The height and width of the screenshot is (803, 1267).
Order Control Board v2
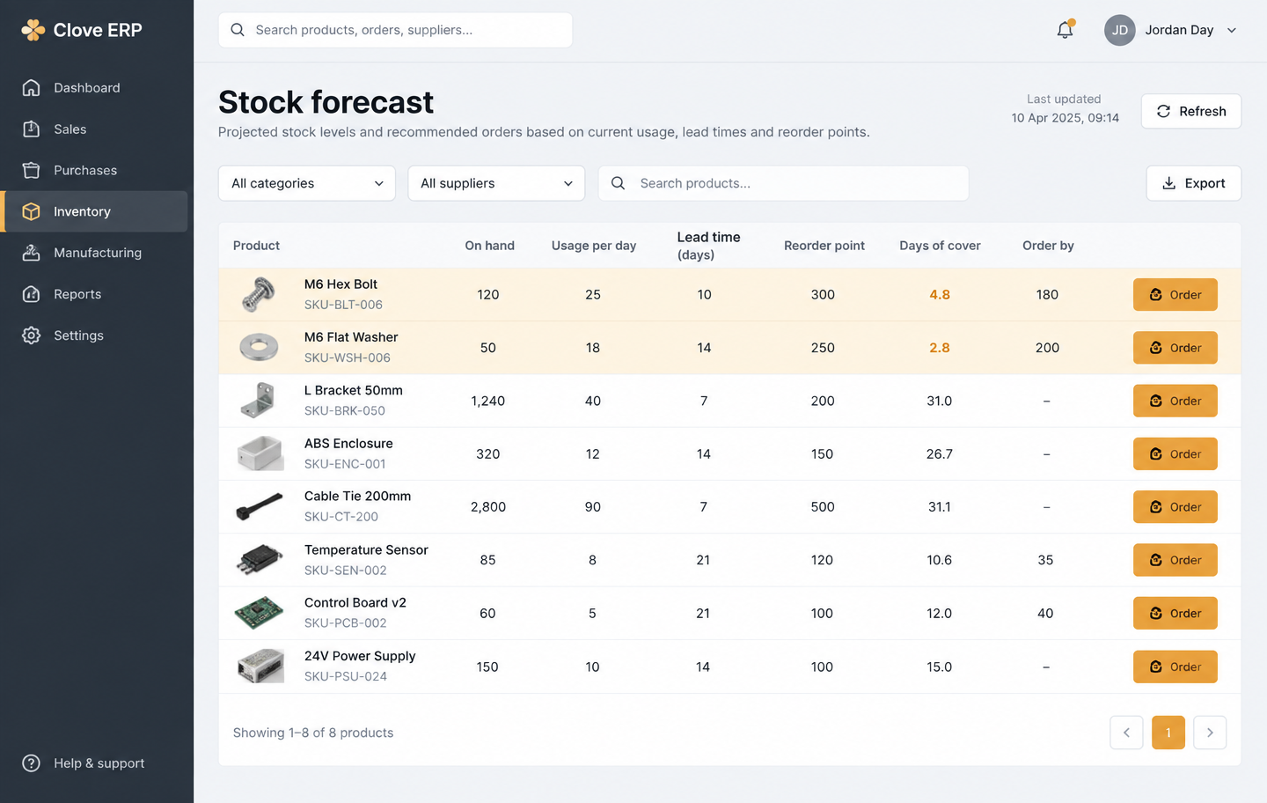(1175, 613)
